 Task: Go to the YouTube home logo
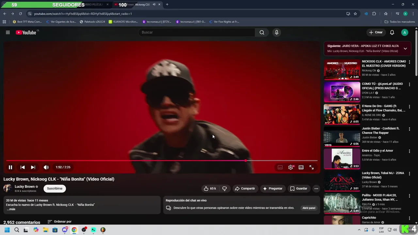point(26,32)
